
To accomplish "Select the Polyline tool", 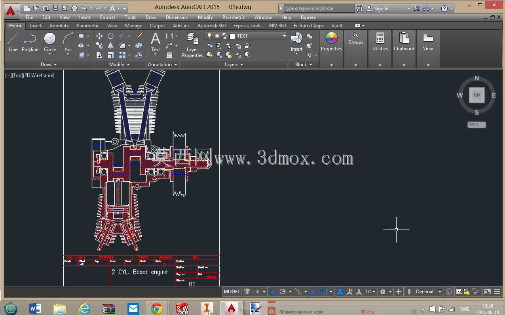I will pyautogui.click(x=30, y=42).
